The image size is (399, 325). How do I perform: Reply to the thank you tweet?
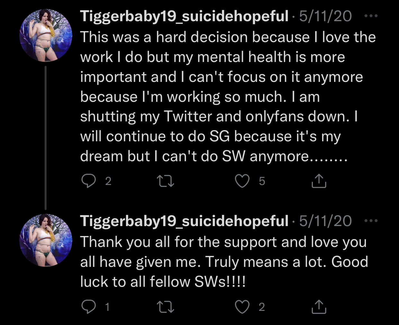(x=88, y=307)
